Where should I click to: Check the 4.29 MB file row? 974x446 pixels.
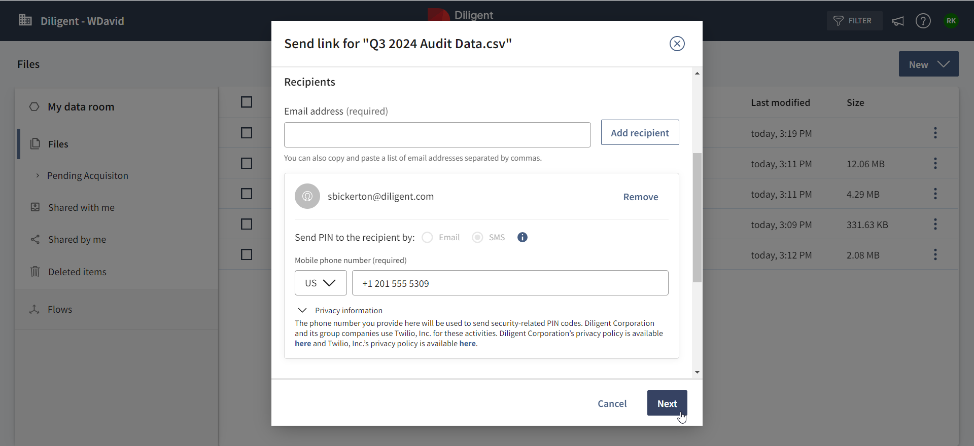point(247,194)
